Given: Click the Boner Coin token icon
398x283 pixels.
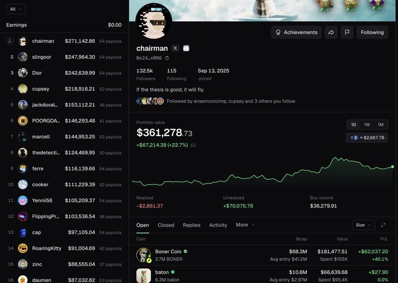Looking at the screenshot, I should (x=143, y=255).
